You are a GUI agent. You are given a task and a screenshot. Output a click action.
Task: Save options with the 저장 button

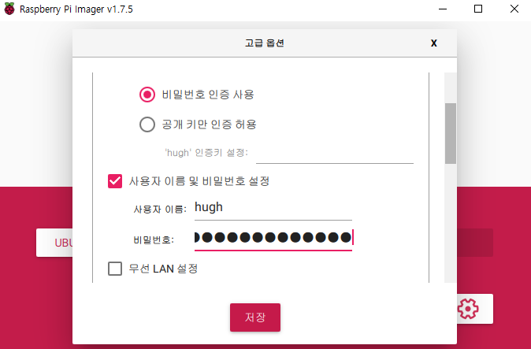[255, 317]
